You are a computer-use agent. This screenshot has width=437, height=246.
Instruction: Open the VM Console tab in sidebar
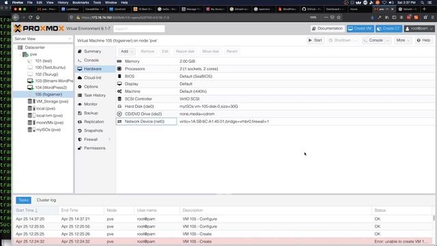(x=91, y=60)
